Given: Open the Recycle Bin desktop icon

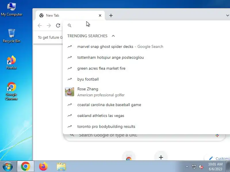Looking at the screenshot, I should click(x=11, y=36).
